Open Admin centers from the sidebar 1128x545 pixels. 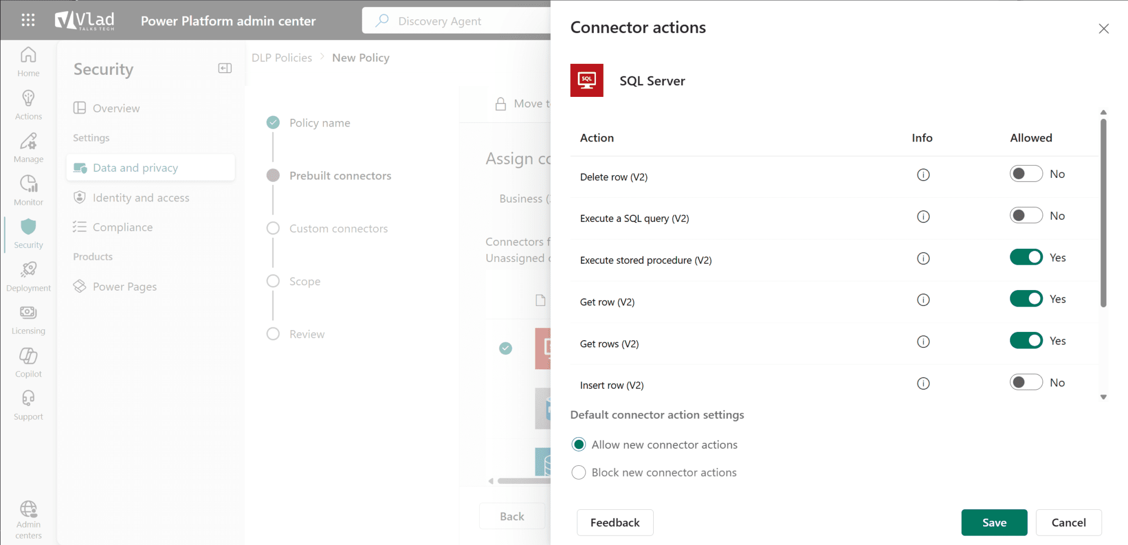[x=28, y=515]
